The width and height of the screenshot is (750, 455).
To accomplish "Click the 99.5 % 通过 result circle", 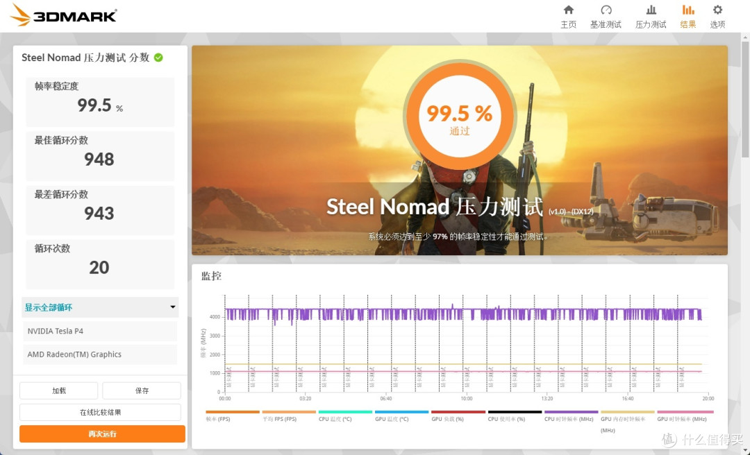I will pos(460,117).
